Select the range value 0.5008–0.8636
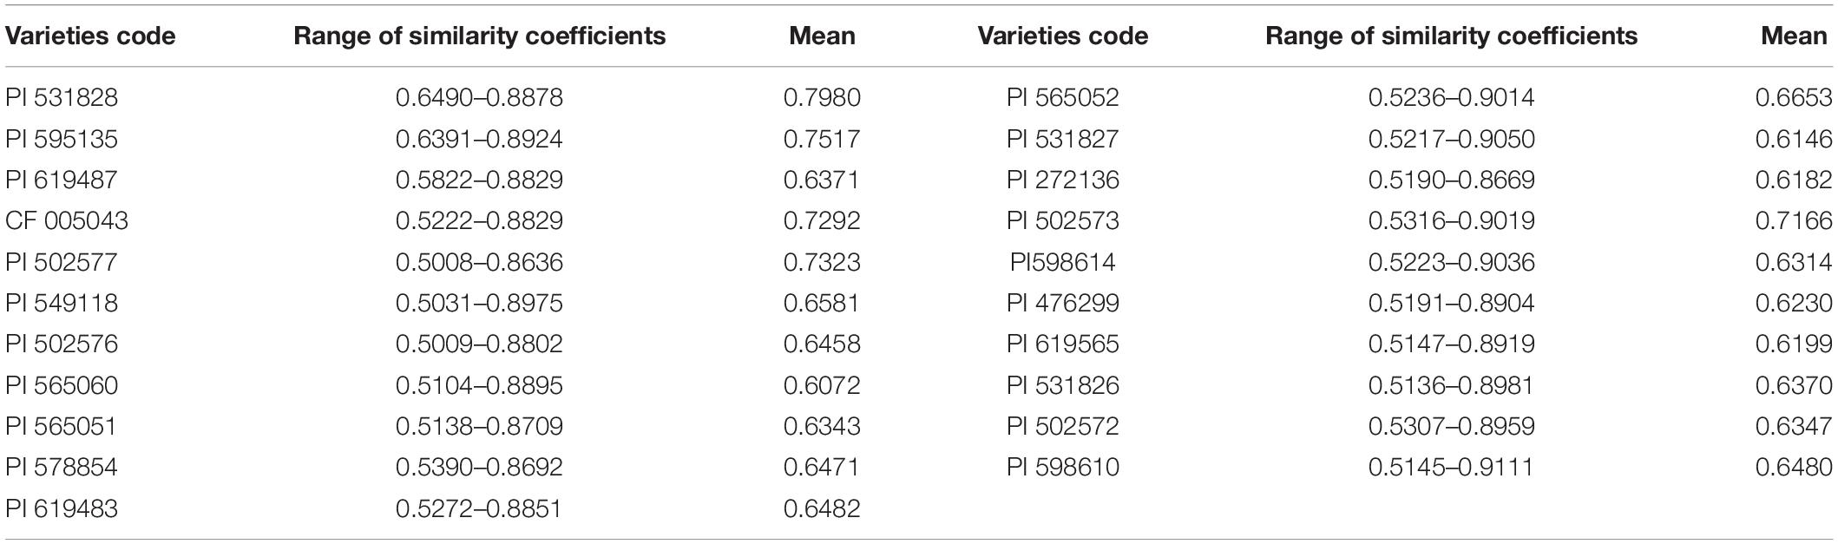This screenshot has height=544, width=1838. [479, 262]
